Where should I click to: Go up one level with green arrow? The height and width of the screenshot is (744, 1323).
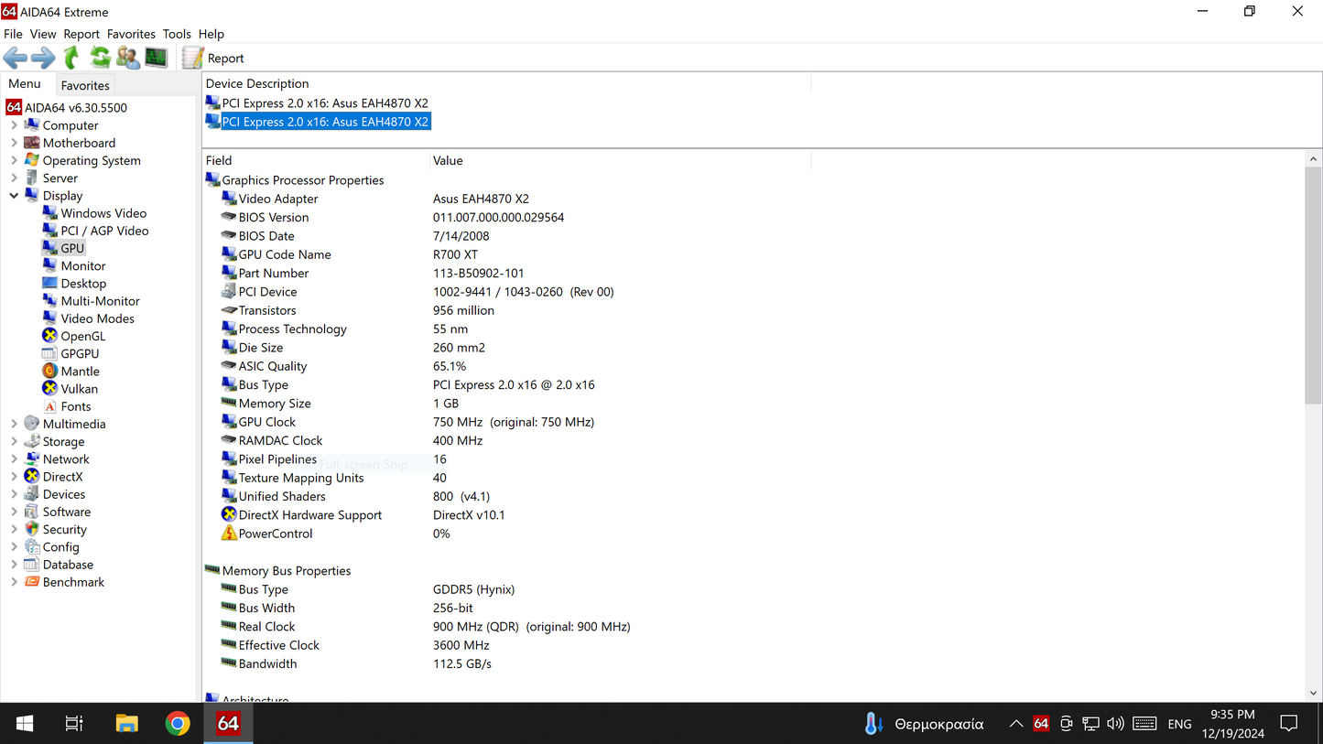click(71, 58)
